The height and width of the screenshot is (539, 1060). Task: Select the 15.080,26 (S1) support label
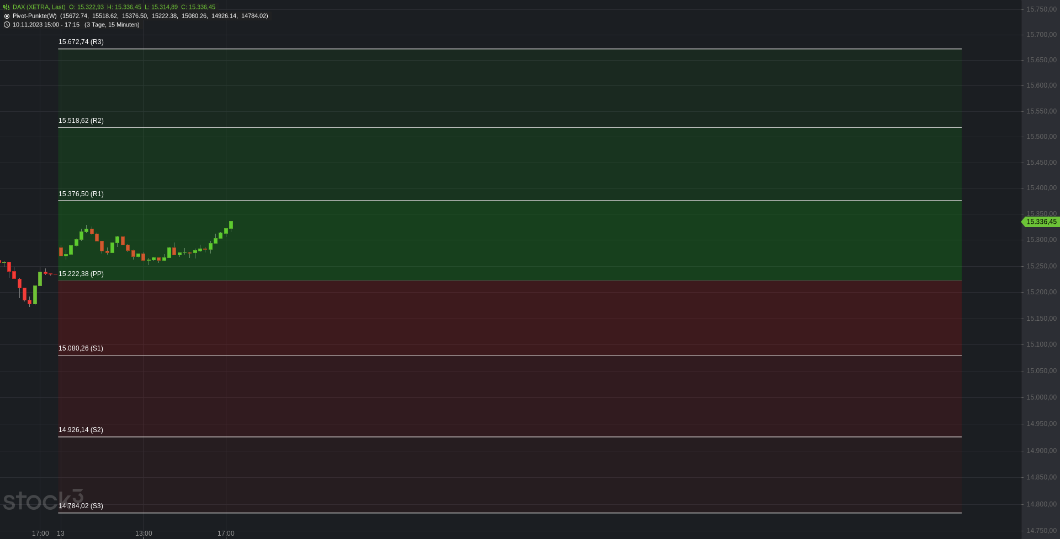coord(81,348)
